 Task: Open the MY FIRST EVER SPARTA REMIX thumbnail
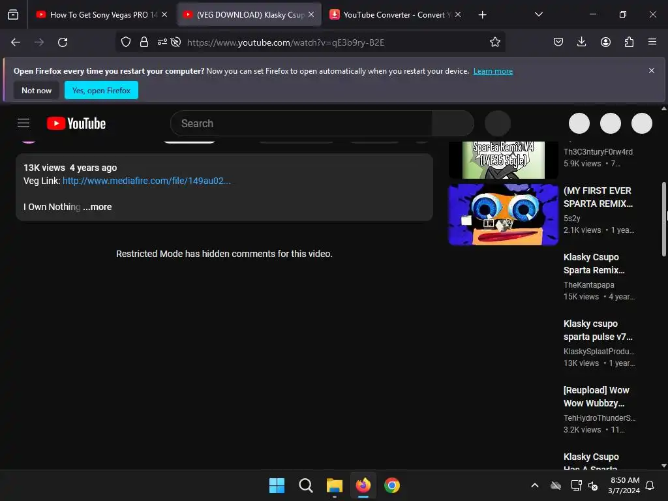click(503, 215)
